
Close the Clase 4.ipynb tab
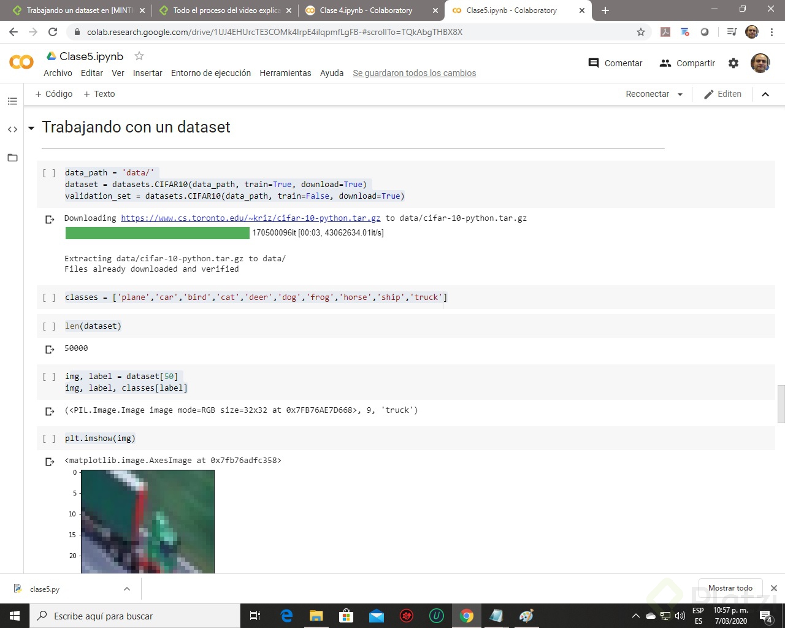(435, 10)
